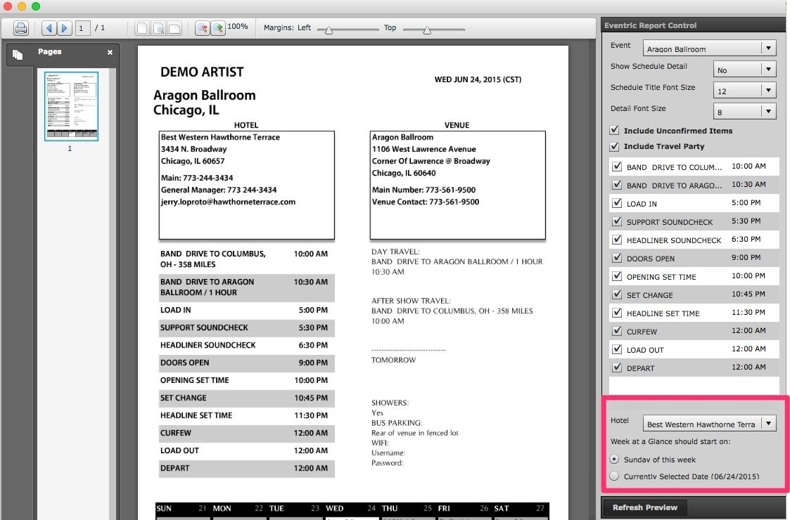Zoom out with the minus magnifier

click(203, 28)
